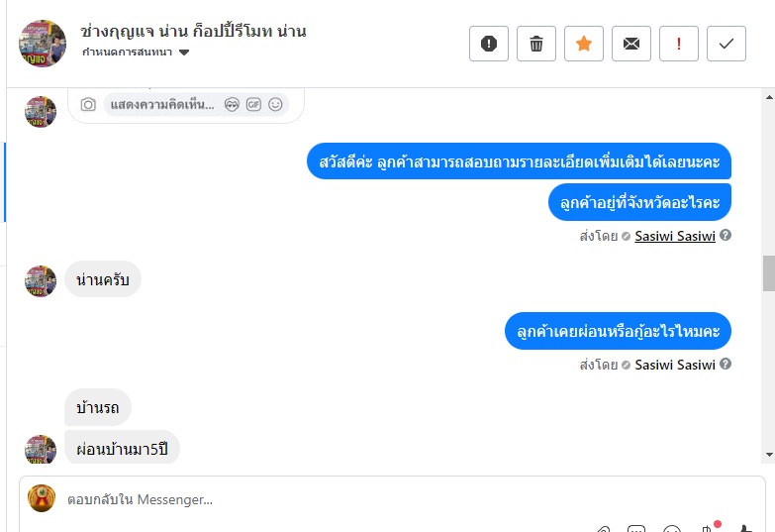Click the ตอบกลับใน Messenger reply field
775x532 pixels.
pyautogui.click(x=392, y=500)
